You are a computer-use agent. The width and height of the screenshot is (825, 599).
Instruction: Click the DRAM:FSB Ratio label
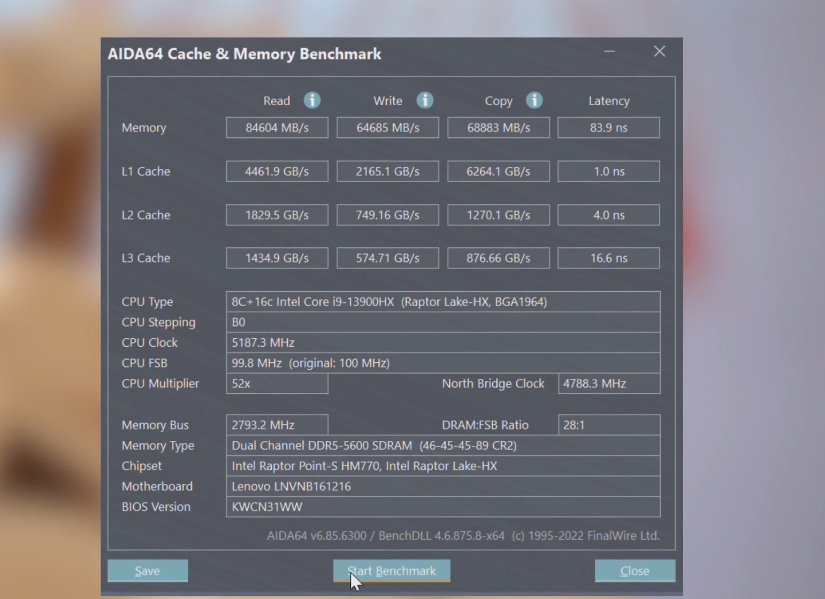tap(485, 425)
